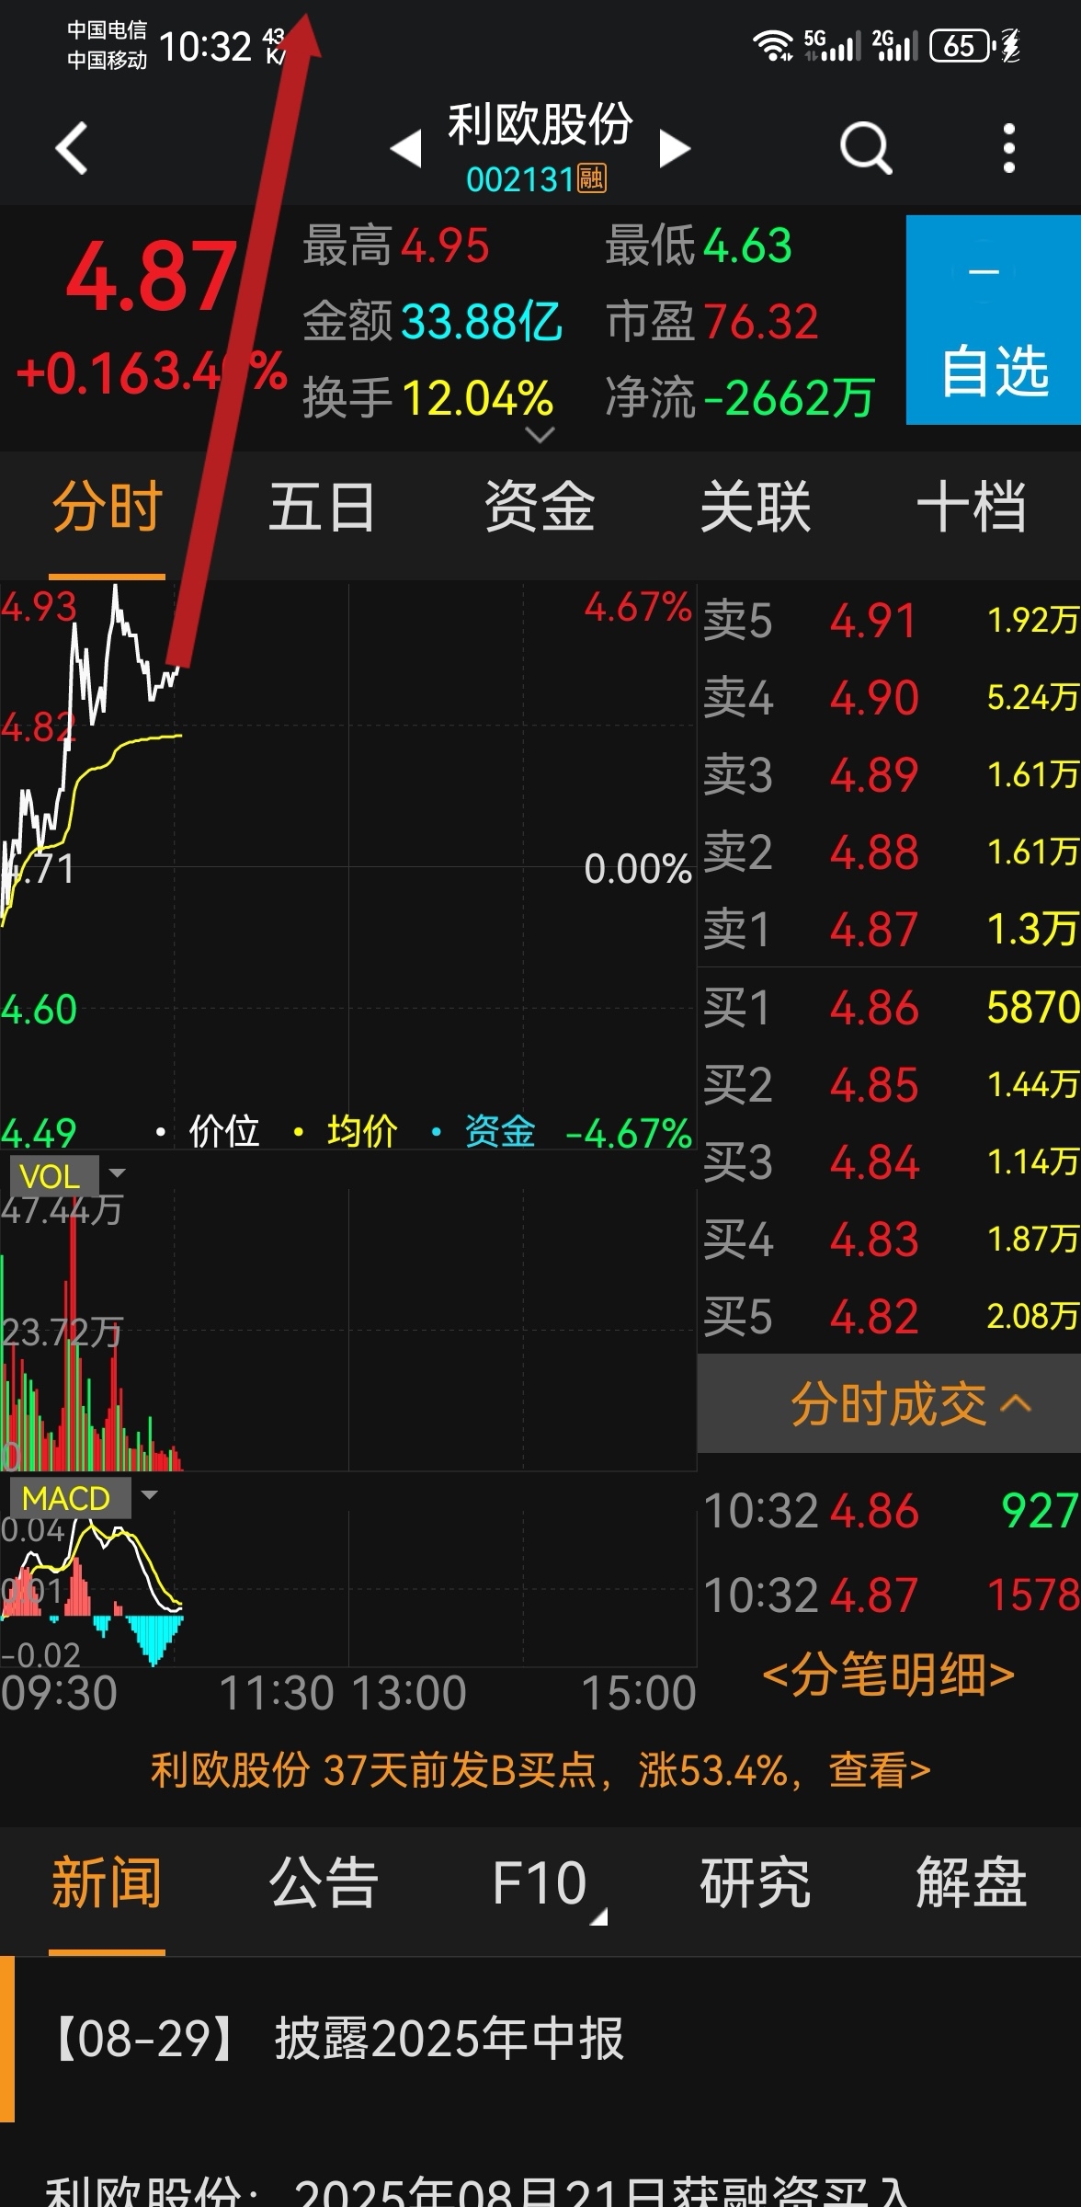Select the 卖5 order row at 4.91
Screen dimensions: 1081x2207
[x=889, y=621]
